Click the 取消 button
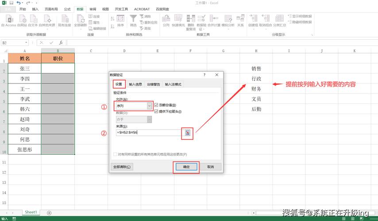 pyautogui.click(x=210, y=167)
